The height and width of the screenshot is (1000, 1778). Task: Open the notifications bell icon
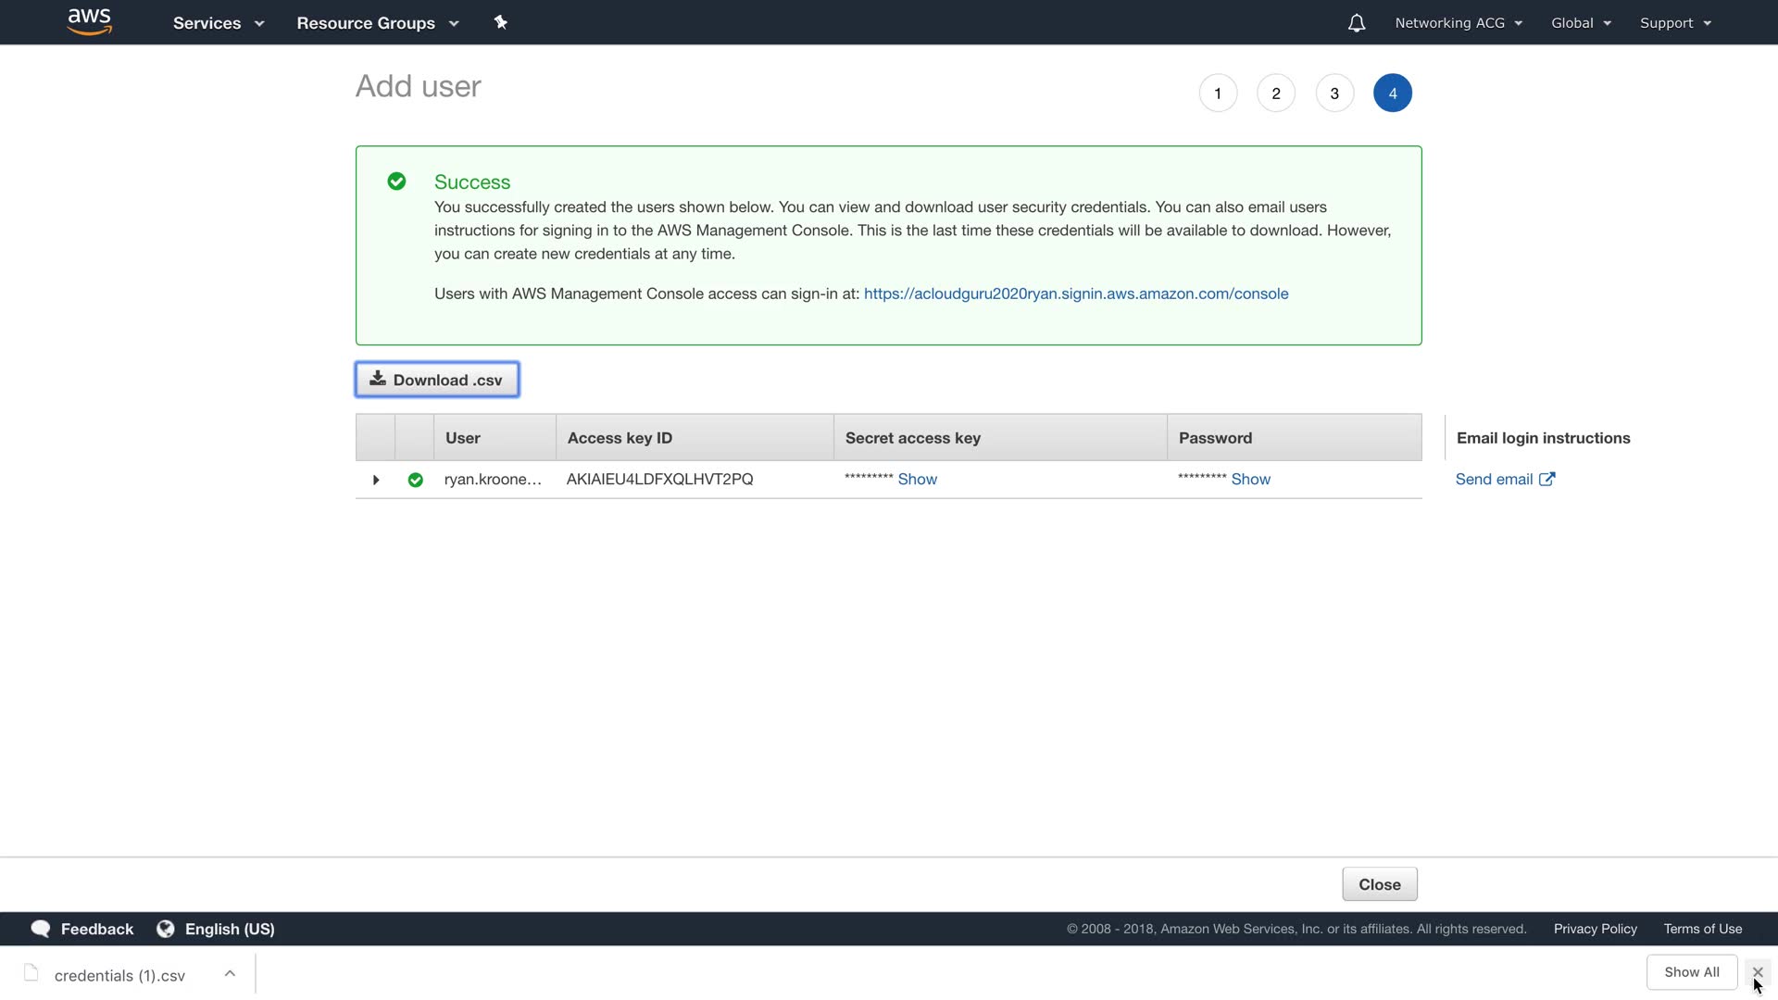click(1356, 23)
